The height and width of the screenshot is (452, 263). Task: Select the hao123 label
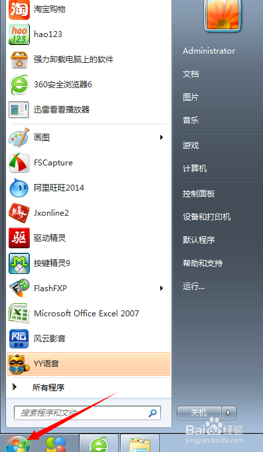48,34
